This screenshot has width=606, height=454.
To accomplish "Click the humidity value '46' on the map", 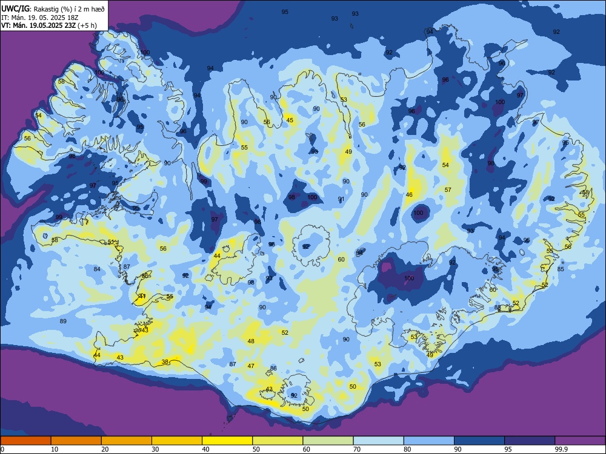I will pos(409,195).
